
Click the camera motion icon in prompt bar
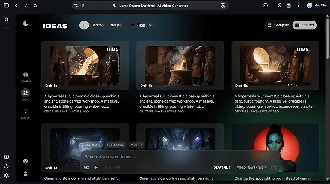click(x=108, y=167)
